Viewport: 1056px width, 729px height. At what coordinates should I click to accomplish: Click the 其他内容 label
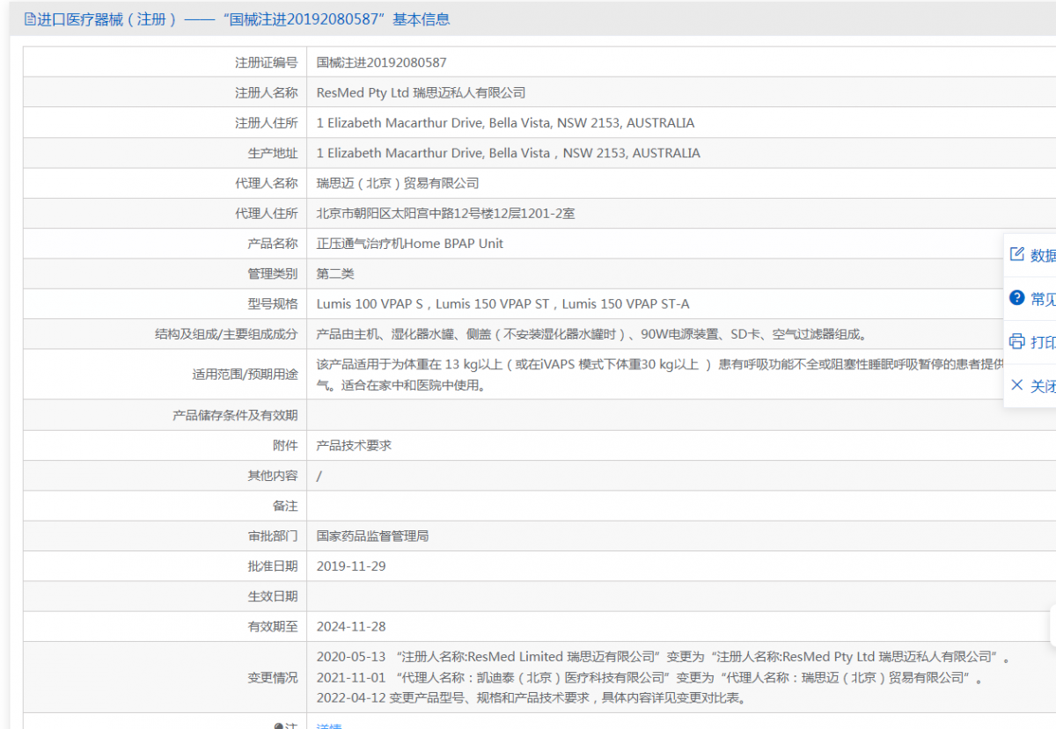273,476
